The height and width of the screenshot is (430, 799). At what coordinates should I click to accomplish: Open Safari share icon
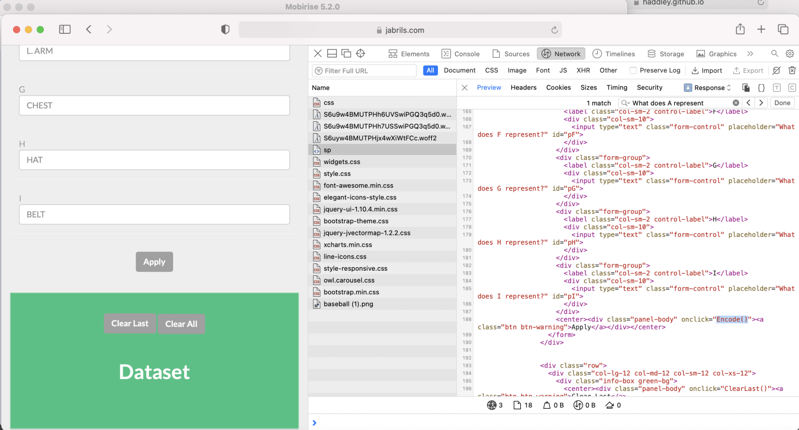[740, 30]
